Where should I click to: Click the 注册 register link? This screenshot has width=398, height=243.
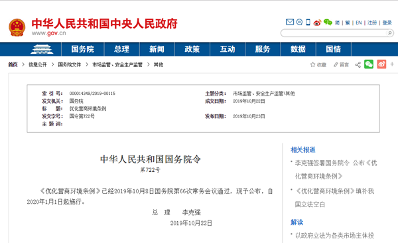[x=372, y=23]
